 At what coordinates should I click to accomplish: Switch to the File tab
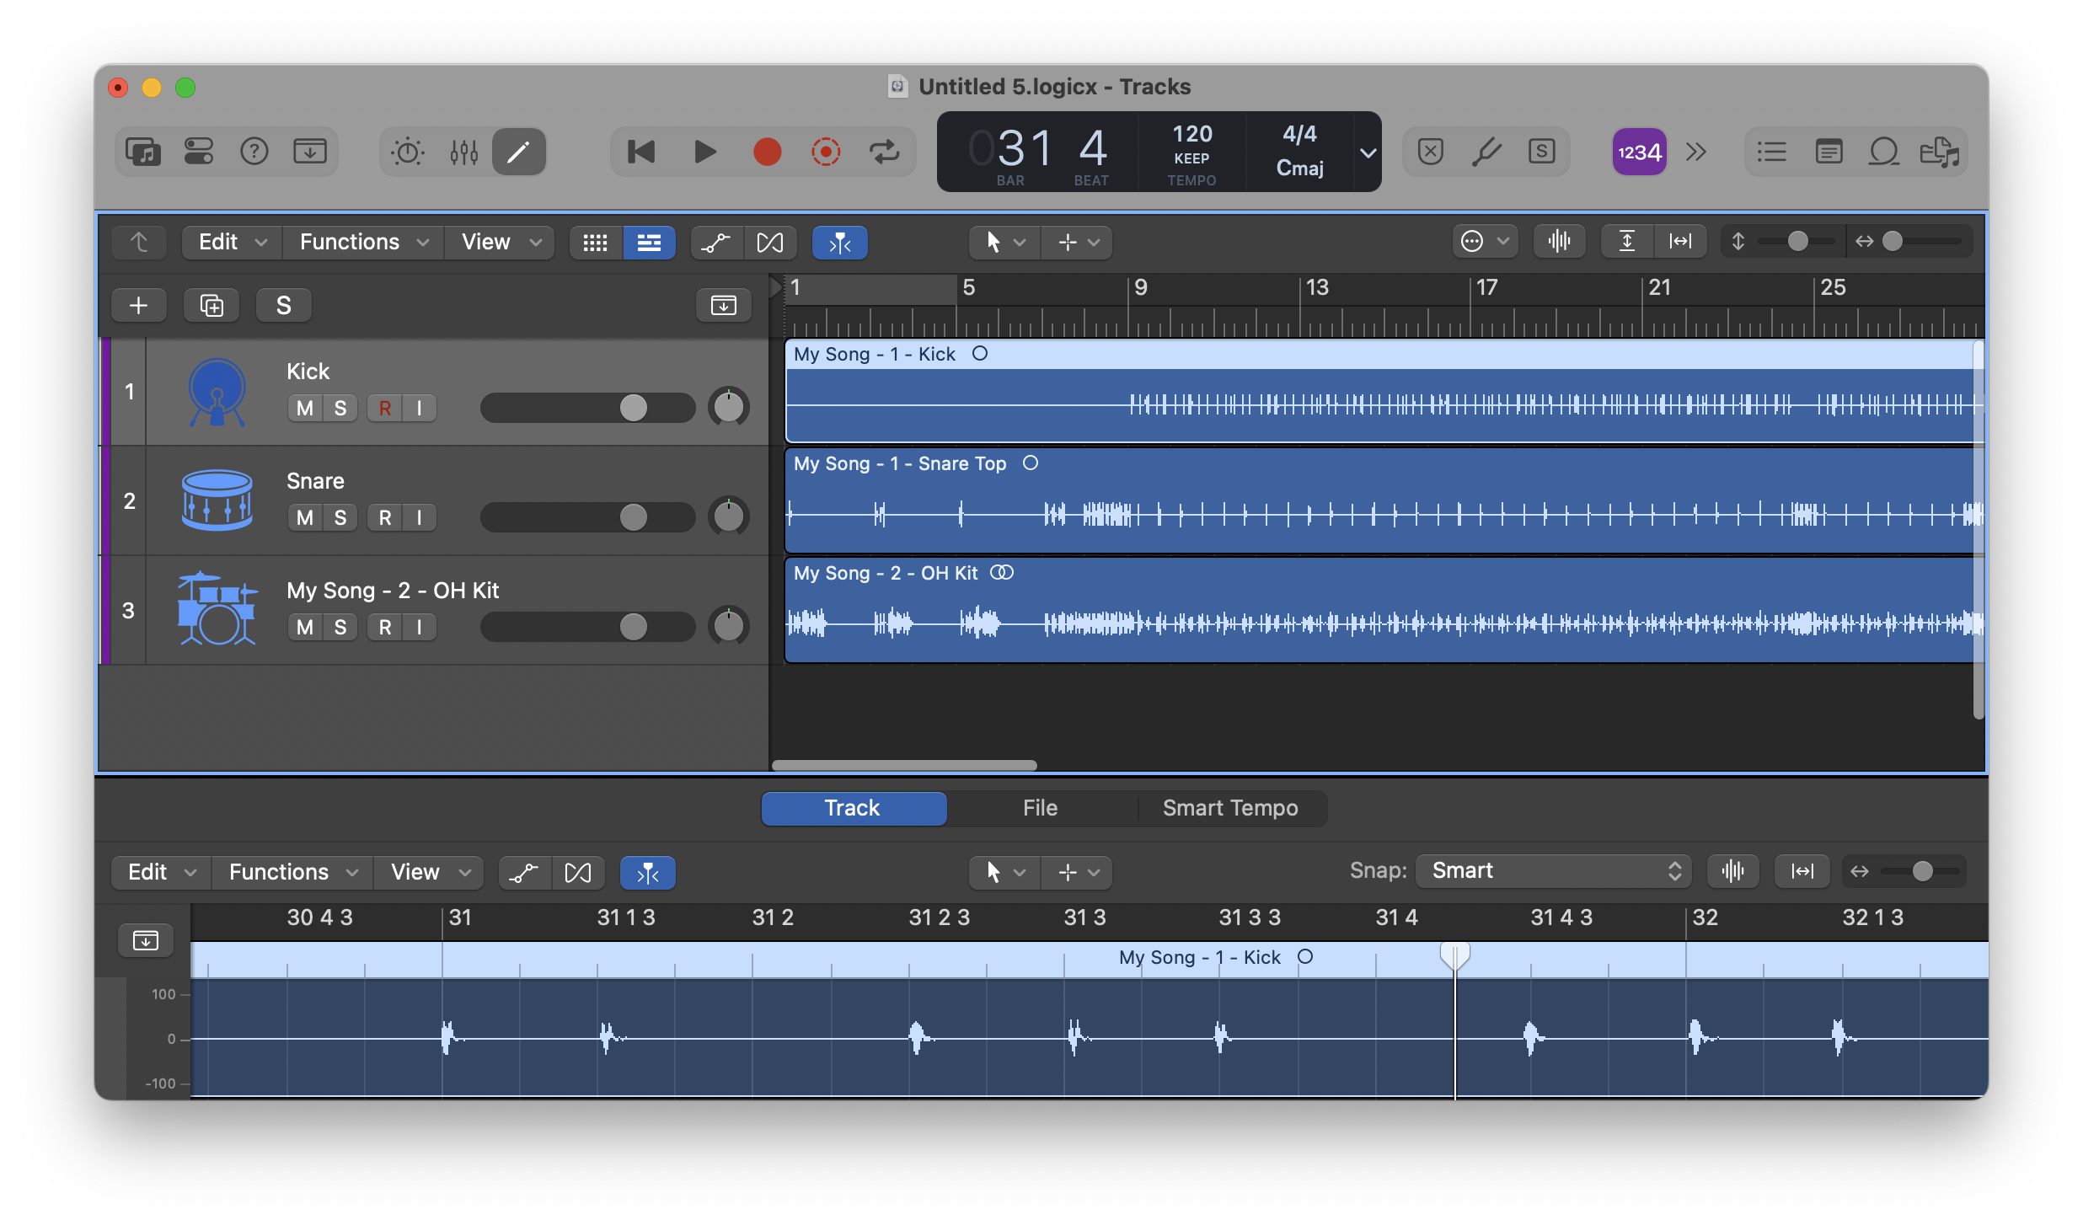[x=1040, y=808]
